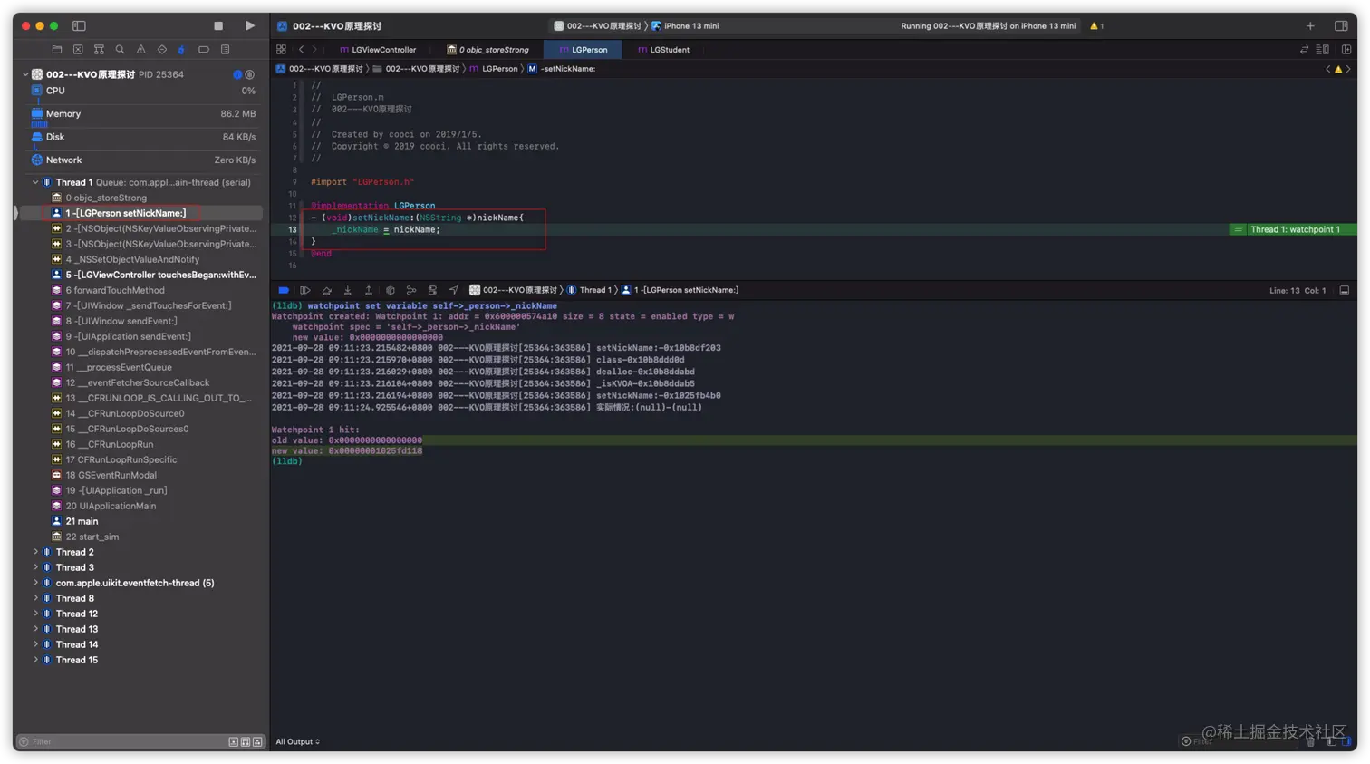The image size is (1370, 764).
Task: Click the editor review swap-arrows icon
Action: point(1304,50)
